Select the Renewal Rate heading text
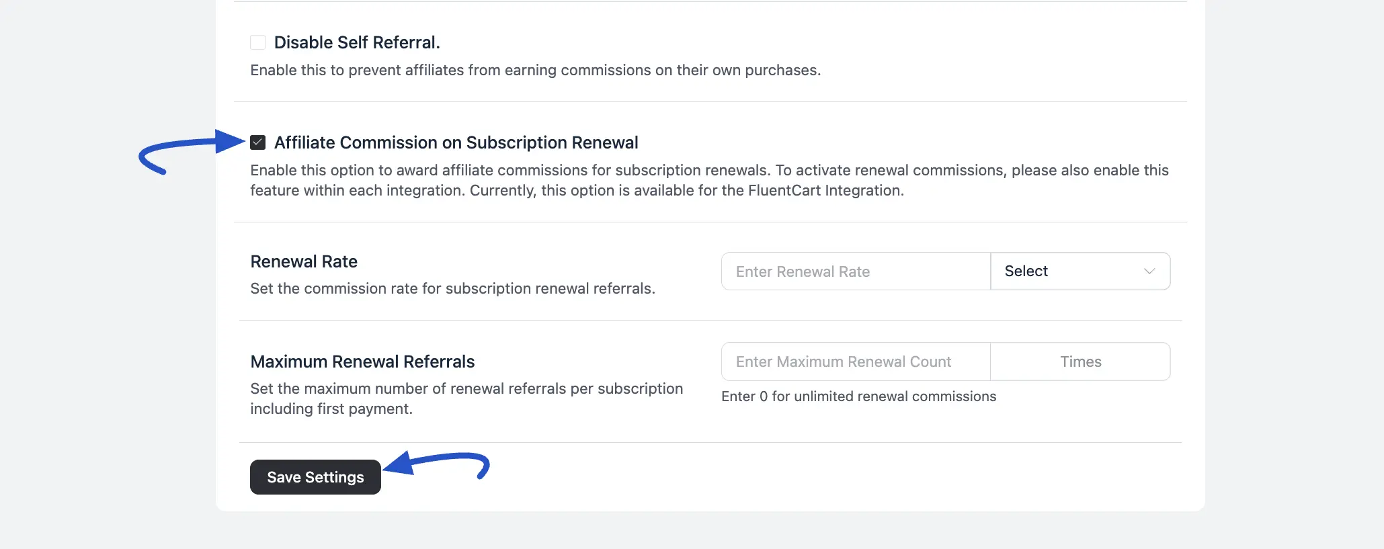The image size is (1384, 549). click(x=303, y=261)
